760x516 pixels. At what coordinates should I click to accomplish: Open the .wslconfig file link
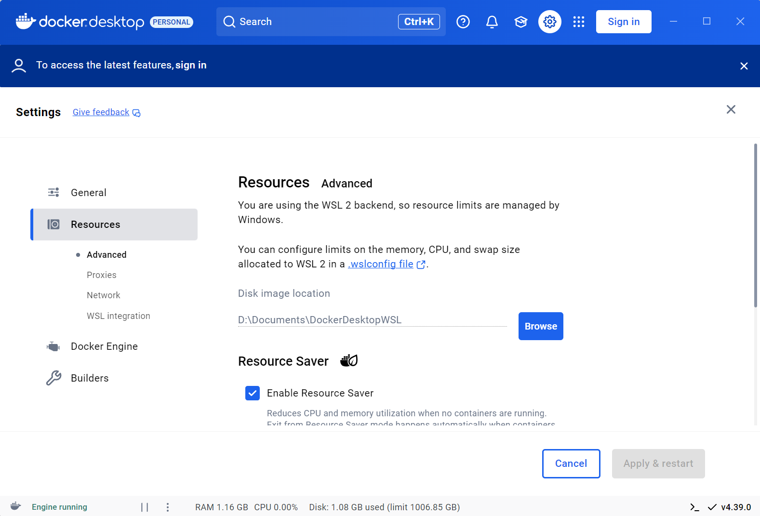tap(381, 264)
